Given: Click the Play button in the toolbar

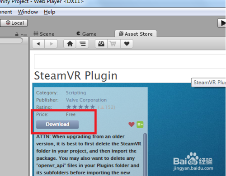Looking at the screenshot, I should point(222,23).
